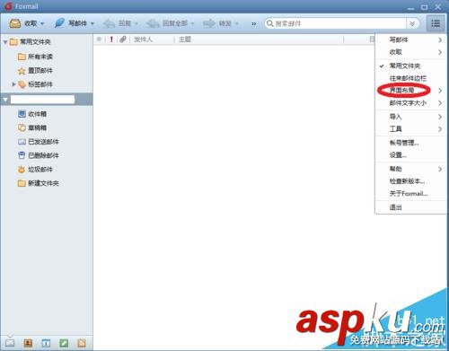449x351 pixels.
Task: Sort by read status column icon
Action: [99, 39]
